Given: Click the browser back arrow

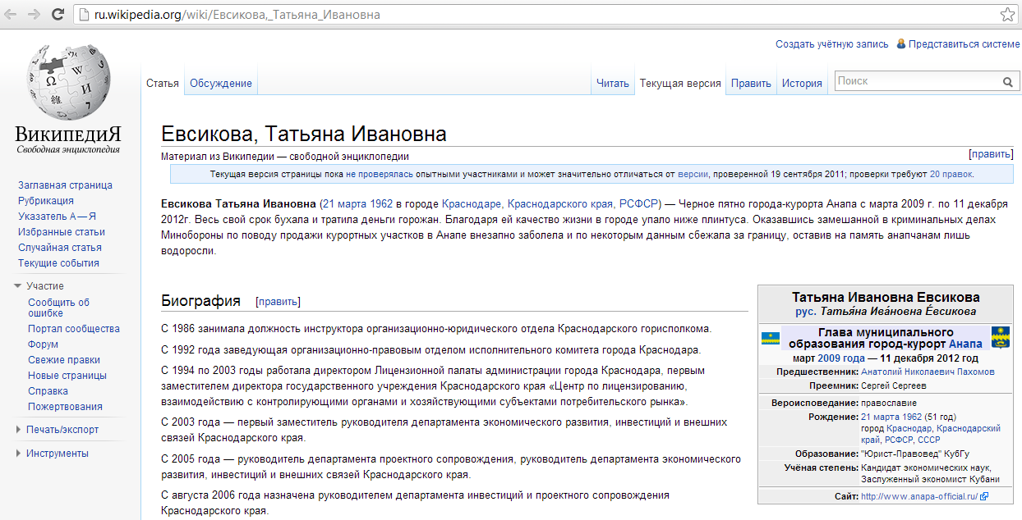Looking at the screenshot, I should click(x=12, y=15).
